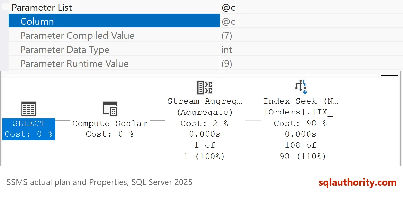The image size is (403, 197).
Task: Click the Parameter Data Type label
Action: (65, 50)
